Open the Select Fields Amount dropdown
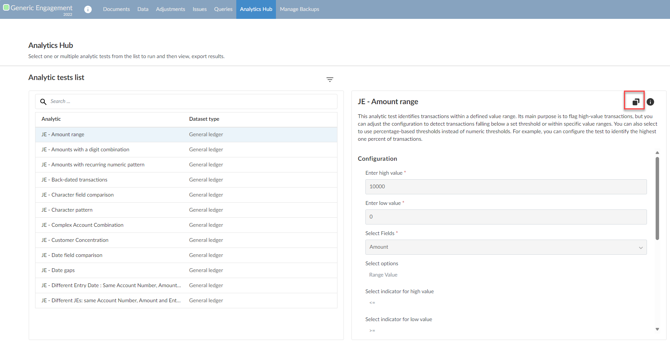Image resolution: width=670 pixels, height=343 pixels. click(506, 247)
